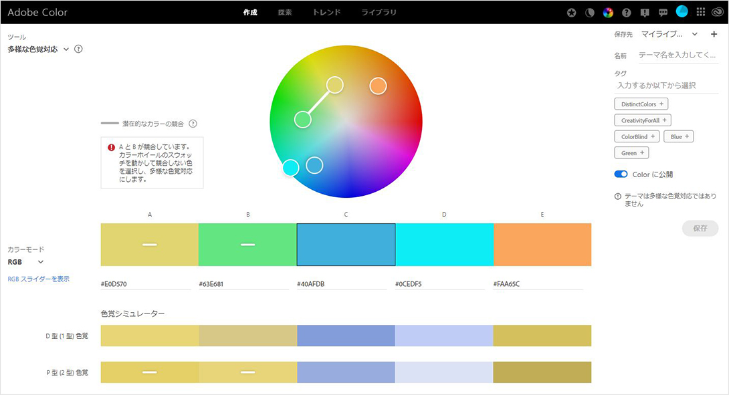Select green swatch B in the palette
This screenshot has height=395, width=729.
(x=248, y=245)
